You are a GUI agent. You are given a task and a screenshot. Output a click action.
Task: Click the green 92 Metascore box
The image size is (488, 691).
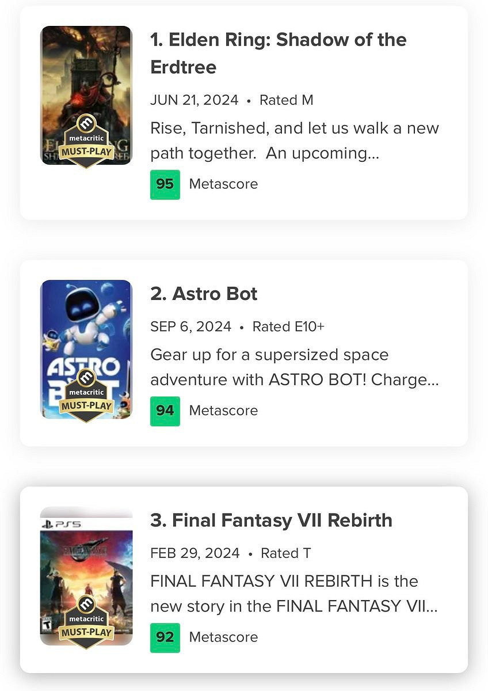coord(165,637)
